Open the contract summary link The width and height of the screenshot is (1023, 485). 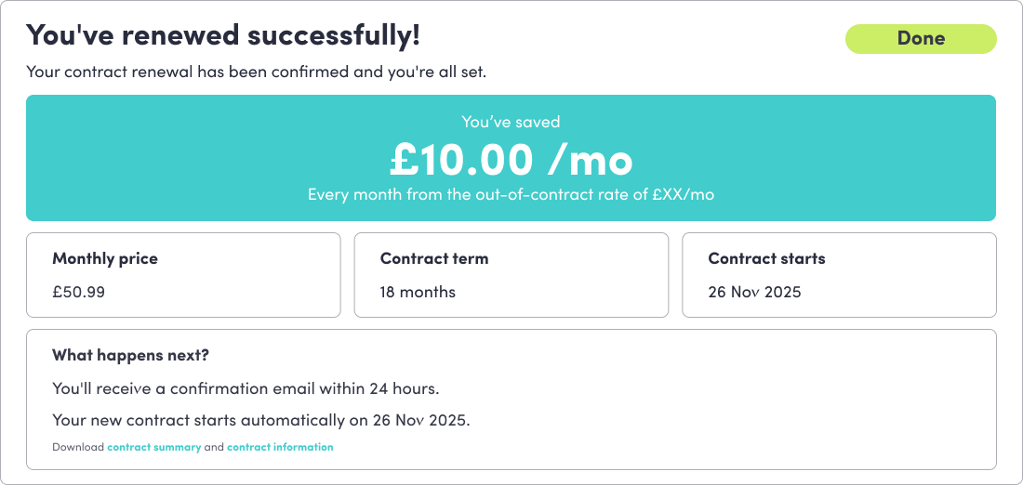tap(154, 447)
